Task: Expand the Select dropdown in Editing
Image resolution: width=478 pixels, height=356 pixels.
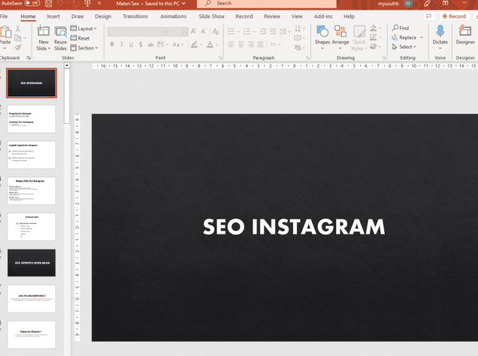Action: click(x=406, y=47)
